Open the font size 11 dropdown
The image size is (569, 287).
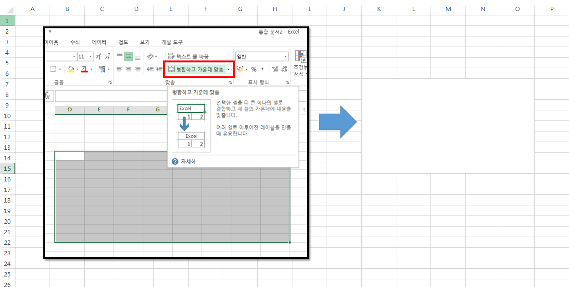[90, 57]
